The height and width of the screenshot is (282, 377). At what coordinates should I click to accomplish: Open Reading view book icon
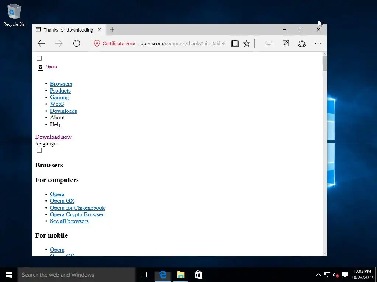235,43
